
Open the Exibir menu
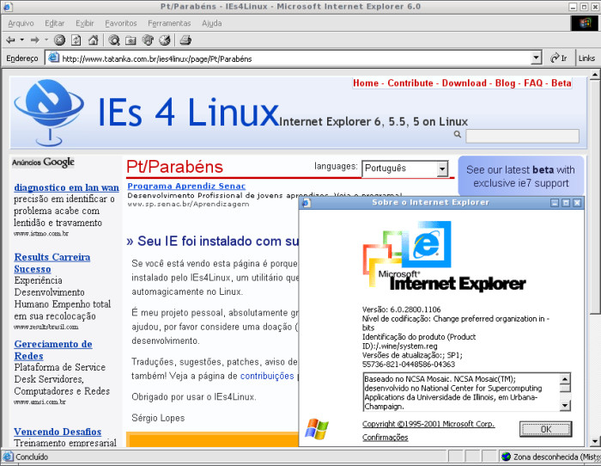85,23
